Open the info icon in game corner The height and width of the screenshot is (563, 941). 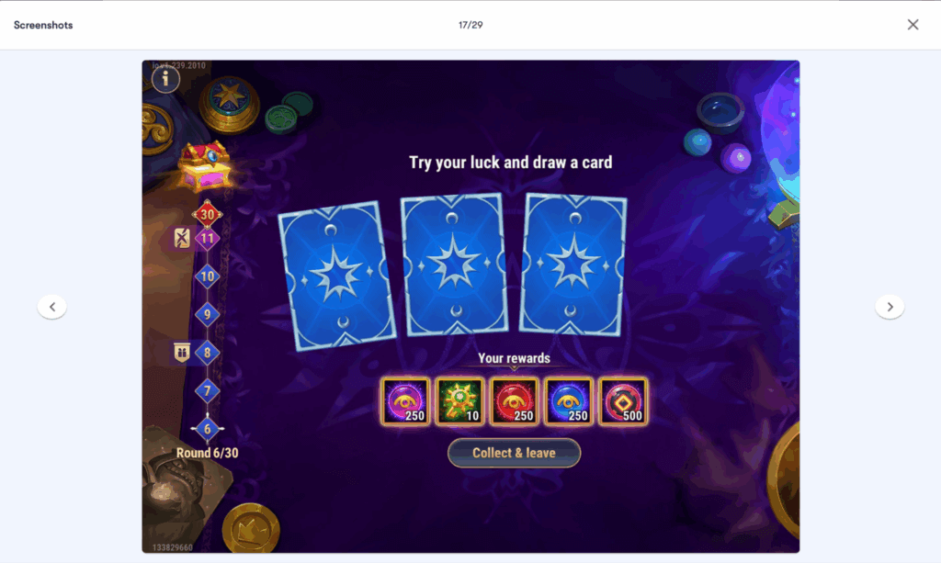tap(165, 79)
